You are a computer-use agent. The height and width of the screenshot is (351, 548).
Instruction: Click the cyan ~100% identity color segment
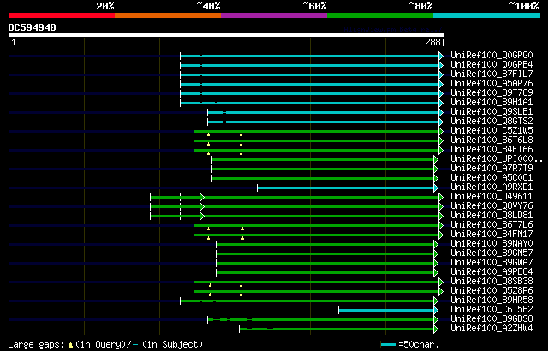tap(486, 15)
